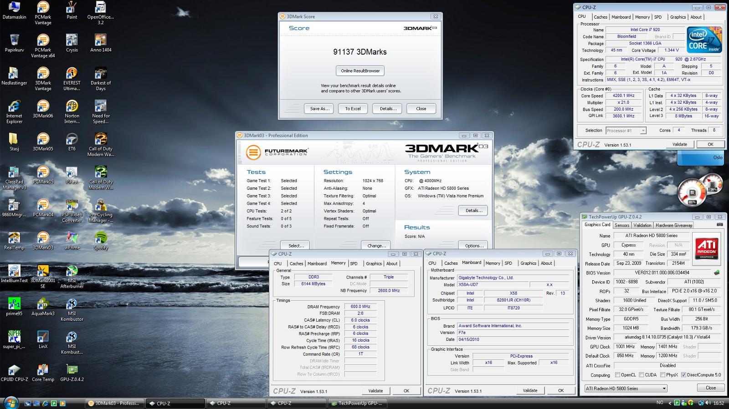Select the TechPowerUp GPU-Z taskbar button
Image resolution: width=729 pixels, height=409 pixels.
click(358, 403)
